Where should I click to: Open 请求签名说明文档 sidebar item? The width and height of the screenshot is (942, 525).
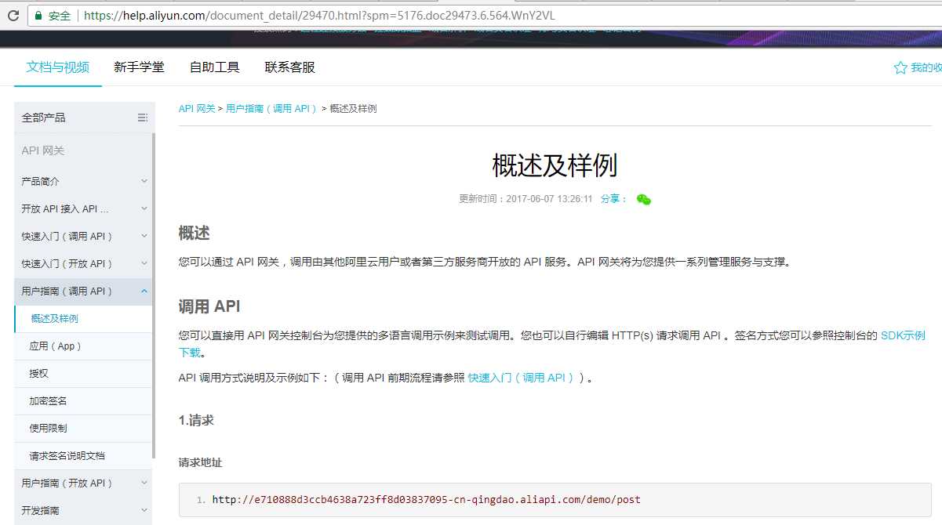83,455
